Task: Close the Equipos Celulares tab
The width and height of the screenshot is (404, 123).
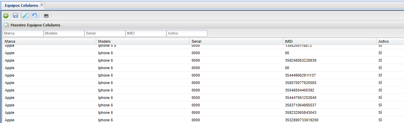Action: (42, 5)
